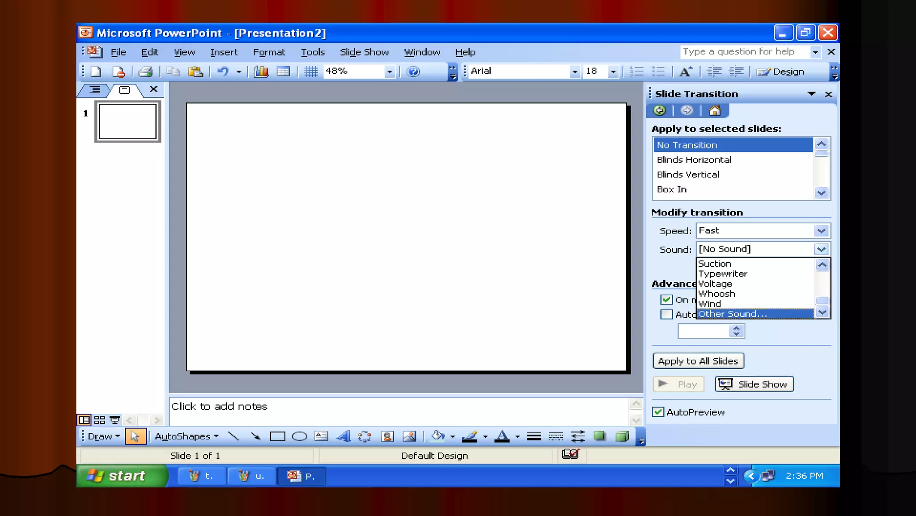Click the Insert Chart icon
Screen dimensions: 916x516
261,71
